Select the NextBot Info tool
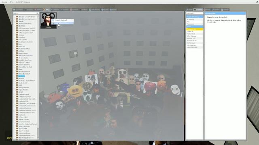 click(x=195, y=38)
